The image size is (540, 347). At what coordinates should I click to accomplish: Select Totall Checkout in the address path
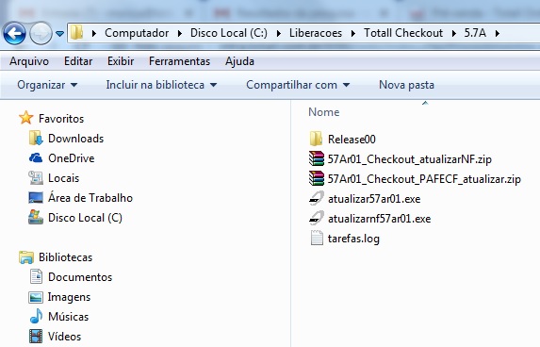tap(403, 33)
